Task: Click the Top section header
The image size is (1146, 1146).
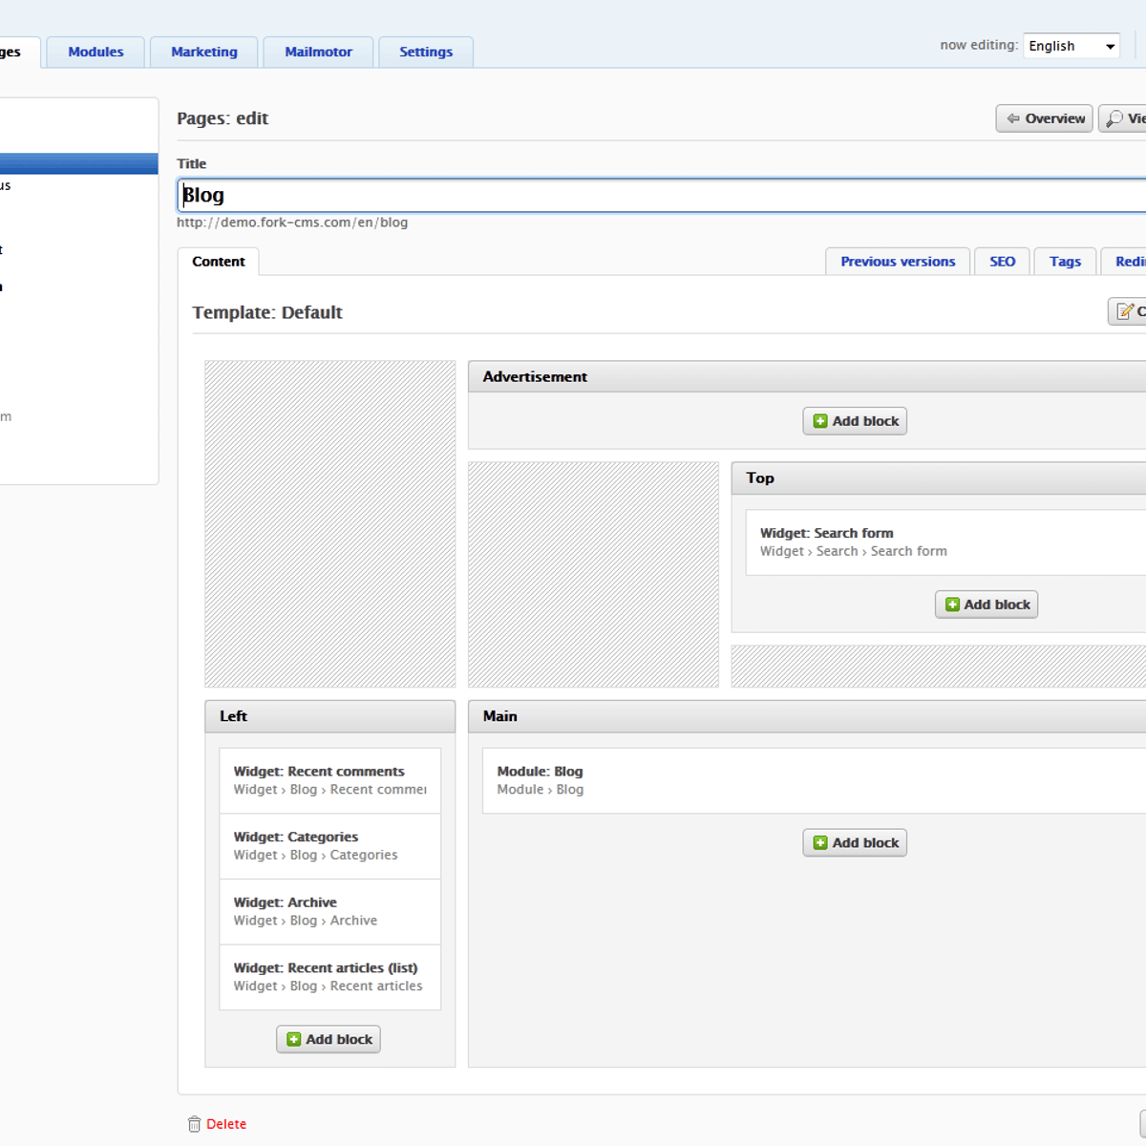Action: click(x=939, y=477)
